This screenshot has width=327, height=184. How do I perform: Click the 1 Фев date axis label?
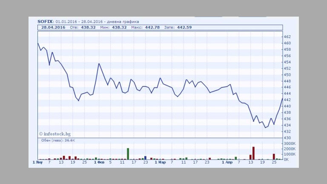(99, 162)
